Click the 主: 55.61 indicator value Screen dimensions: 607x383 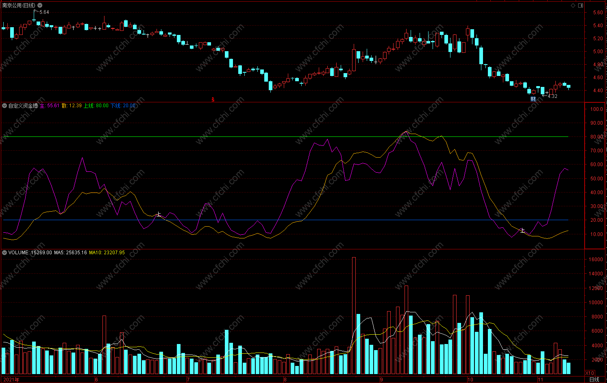tap(50, 106)
